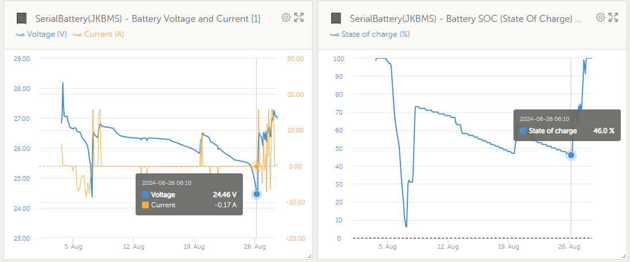Image resolution: width=630 pixels, height=262 pixels.
Task: Click resize handle corner of Voltage widget
Action: coord(309,256)
